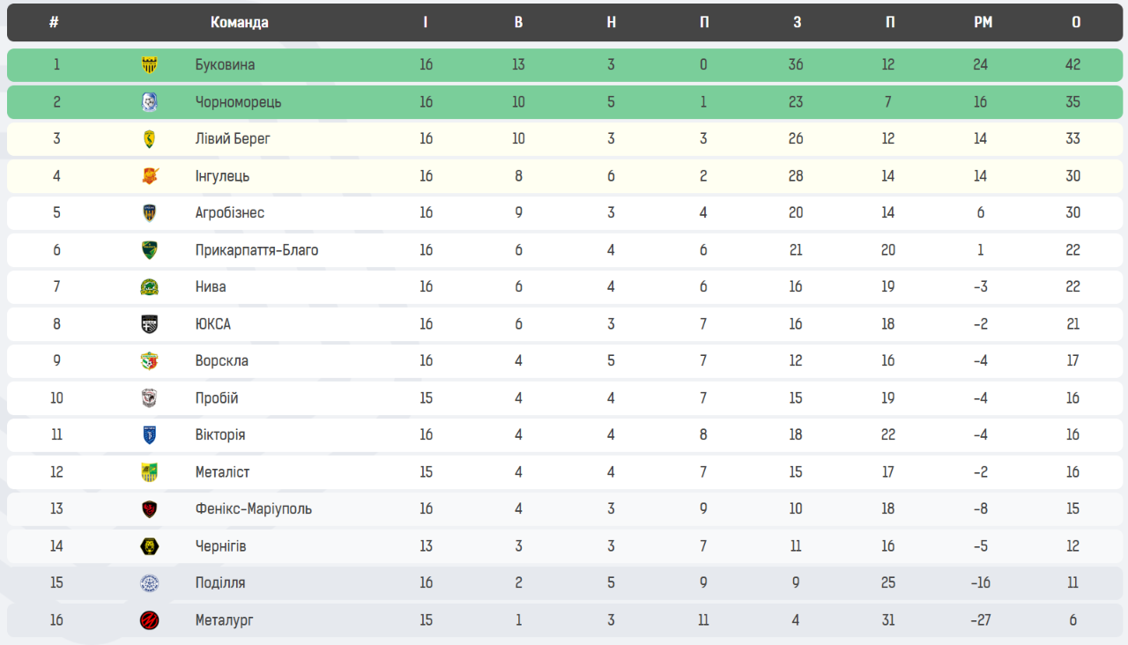
Task: Click the Металург team logo
Action: (x=150, y=620)
